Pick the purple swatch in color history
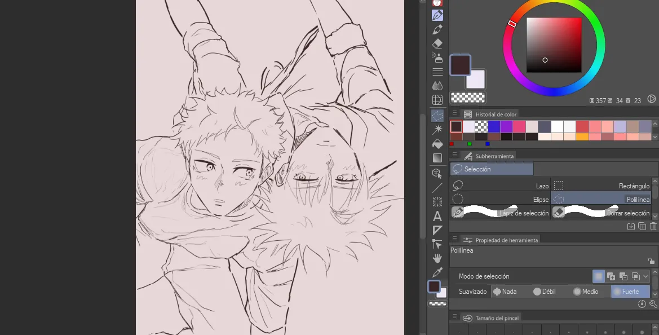659x335 pixels. 506,126
